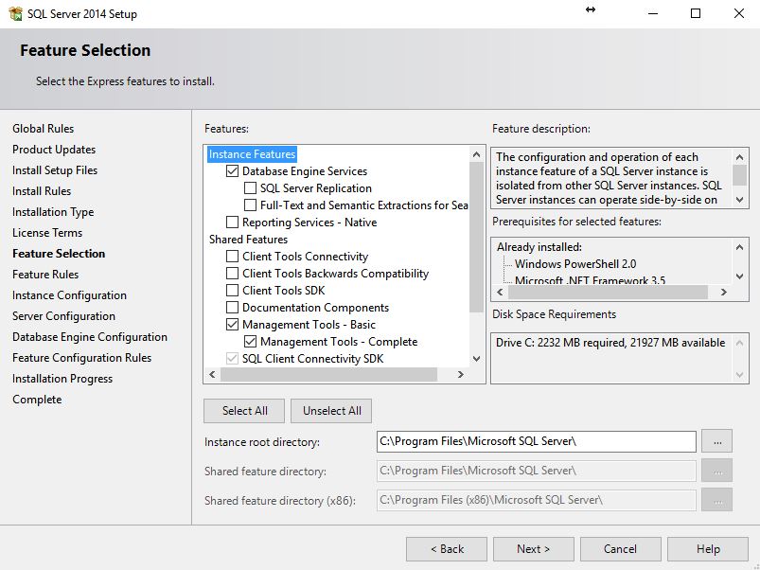Click the features list horizontal scrollbar thumb
The image size is (760, 570).
pyautogui.click(x=328, y=374)
